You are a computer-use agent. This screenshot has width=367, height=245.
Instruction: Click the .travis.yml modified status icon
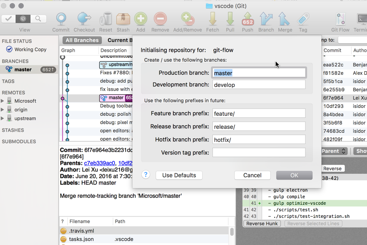63,231
